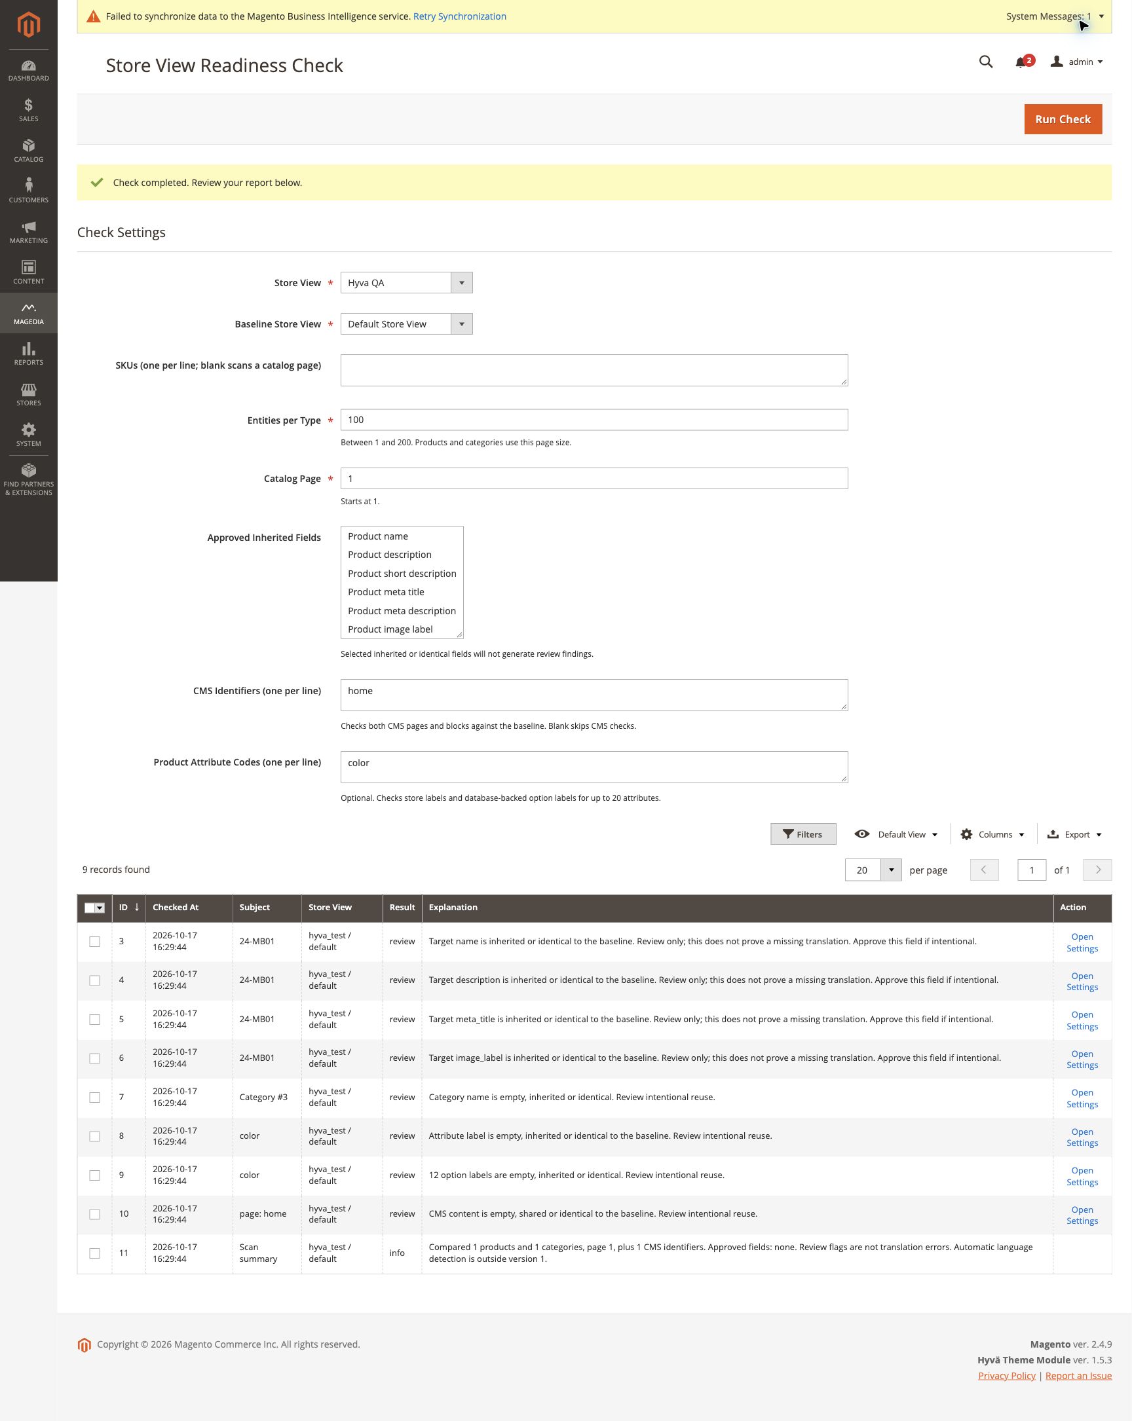Check the row with ID 7
1132x1421 pixels.
click(x=95, y=1098)
